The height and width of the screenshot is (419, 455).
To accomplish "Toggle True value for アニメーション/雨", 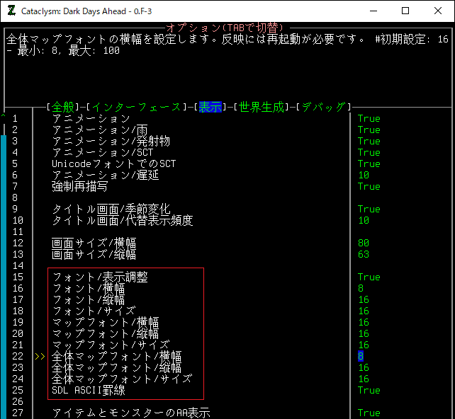I will click(x=369, y=130).
